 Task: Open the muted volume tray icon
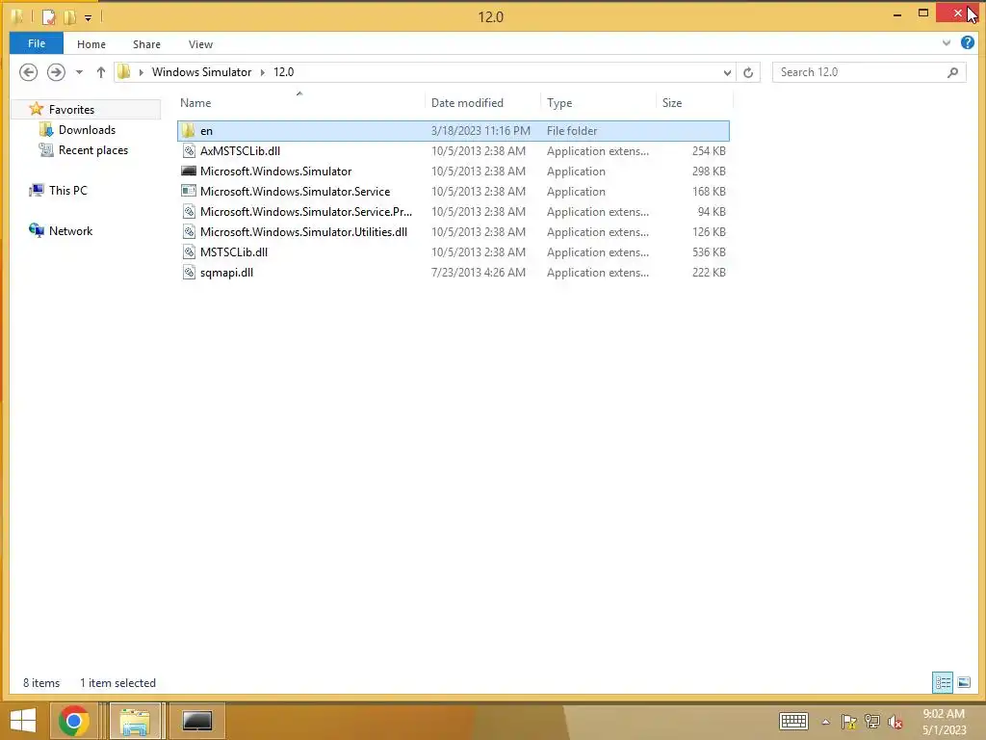click(x=895, y=722)
